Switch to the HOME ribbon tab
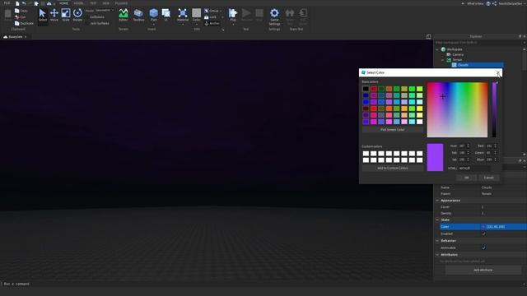 [x=63, y=3]
